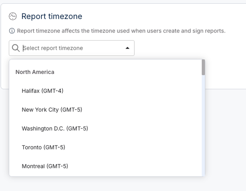Choose New York City (GMT-5) option
246x191 pixels.
pos(105,110)
